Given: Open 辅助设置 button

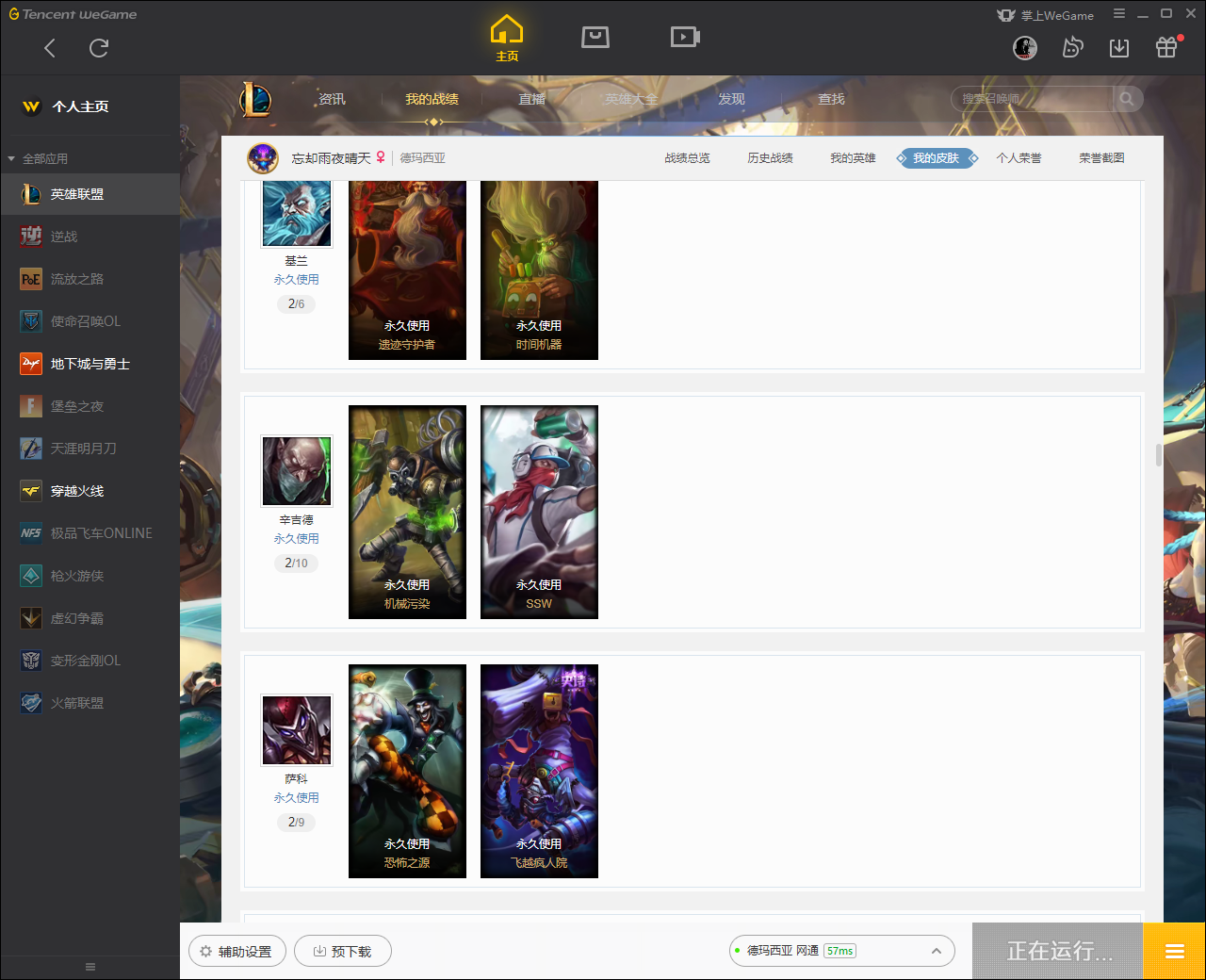Looking at the screenshot, I should point(237,951).
